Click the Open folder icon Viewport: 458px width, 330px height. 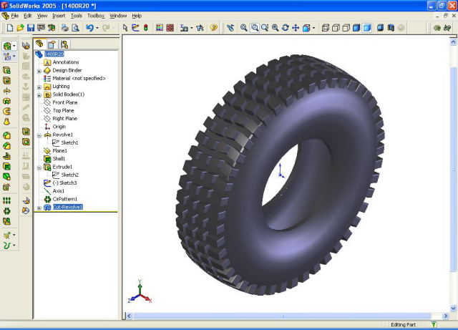(19, 28)
